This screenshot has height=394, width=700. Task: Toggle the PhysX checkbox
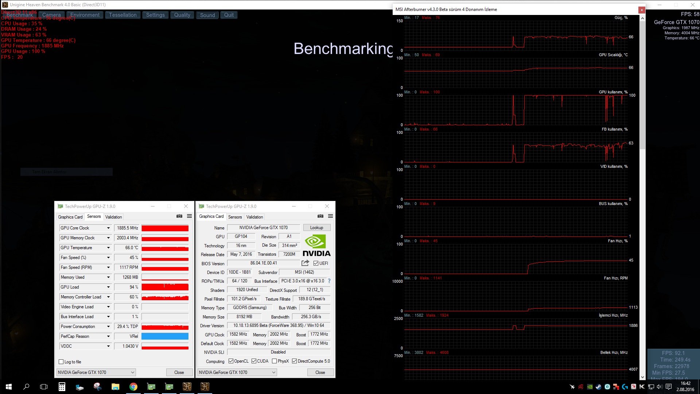tap(275, 361)
